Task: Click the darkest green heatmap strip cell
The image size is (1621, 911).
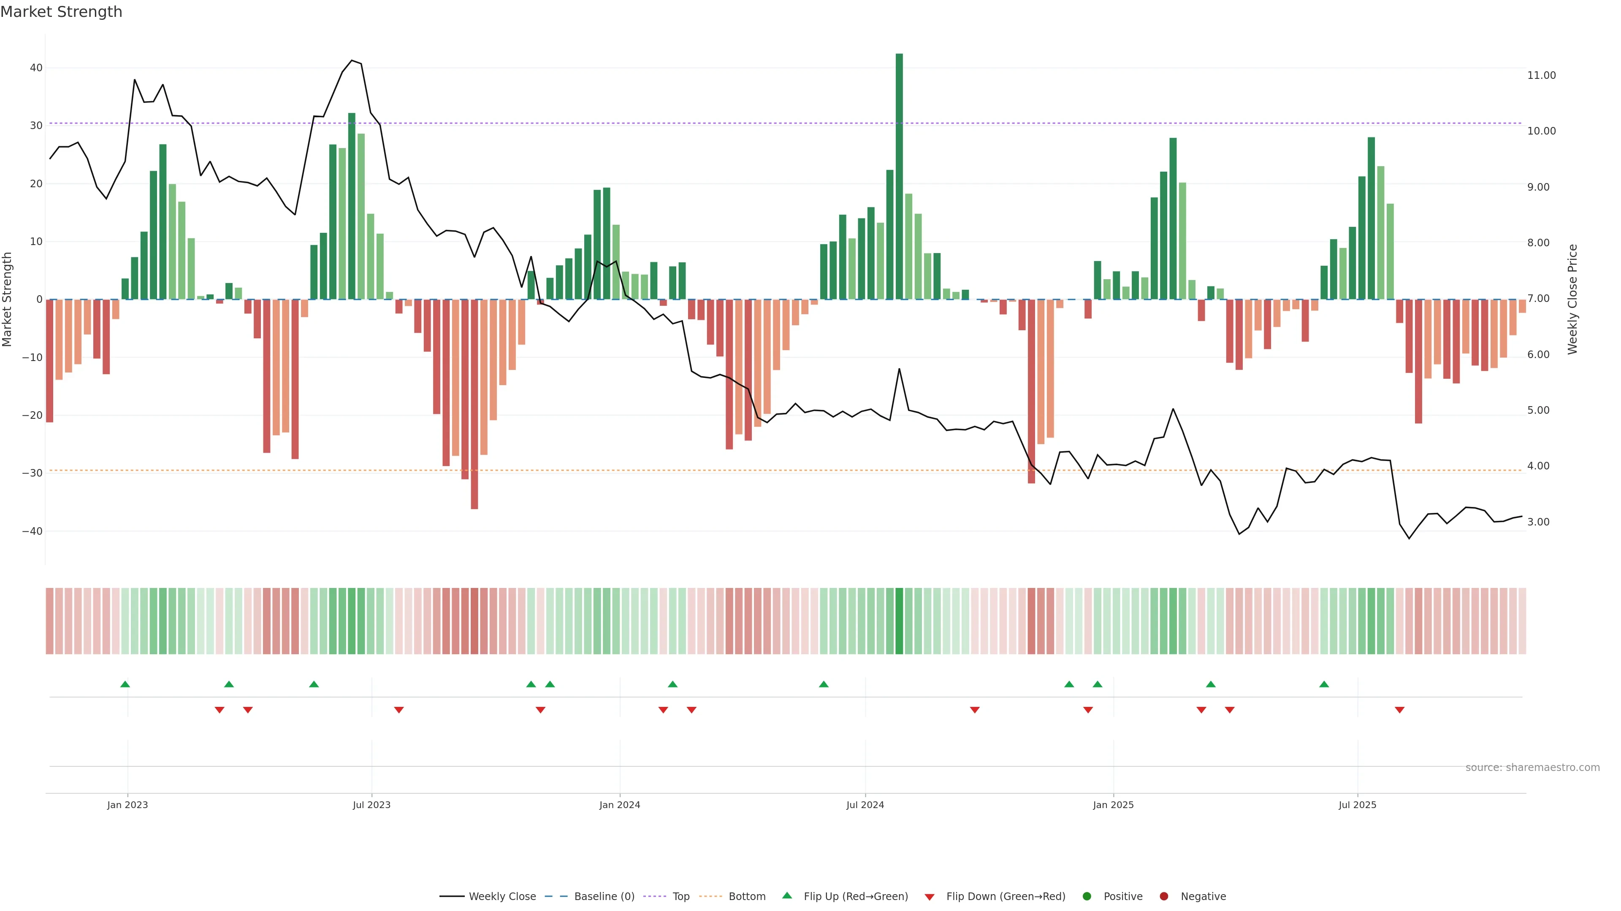Action: click(899, 621)
